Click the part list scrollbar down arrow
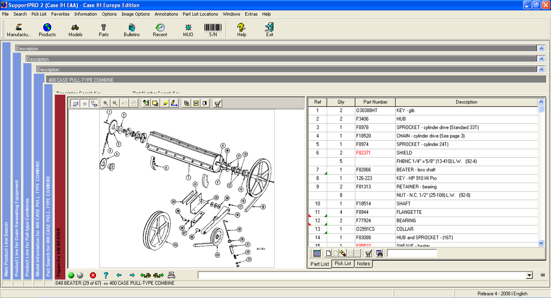 pyautogui.click(x=542, y=243)
